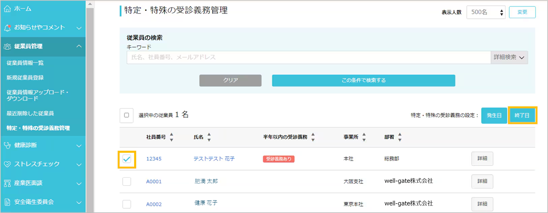
Task: Click the 終了日 button
Action: (x=522, y=115)
